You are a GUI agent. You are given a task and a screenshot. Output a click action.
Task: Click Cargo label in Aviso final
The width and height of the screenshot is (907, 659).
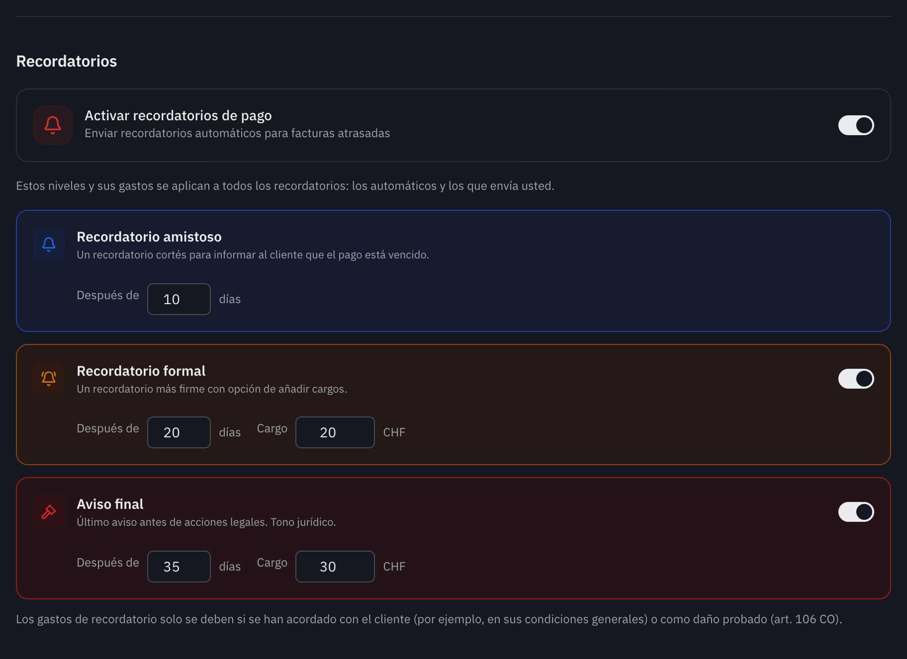(272, 563)
